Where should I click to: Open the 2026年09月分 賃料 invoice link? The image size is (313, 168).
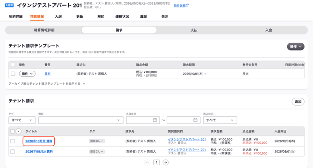pos(39,152)
